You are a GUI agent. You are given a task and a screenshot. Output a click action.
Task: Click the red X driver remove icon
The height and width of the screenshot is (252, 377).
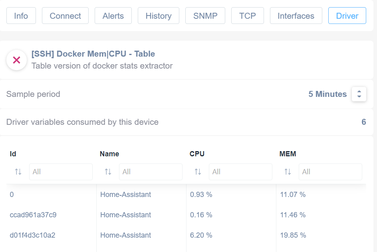coord(16,60)
